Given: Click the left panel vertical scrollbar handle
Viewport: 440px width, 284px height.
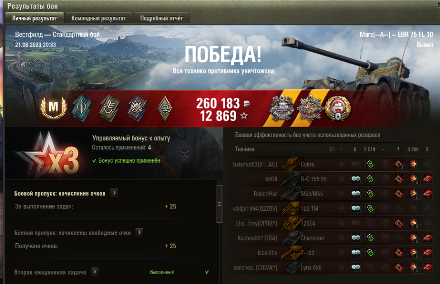Looking at the screenshot, I should [219, 204].
